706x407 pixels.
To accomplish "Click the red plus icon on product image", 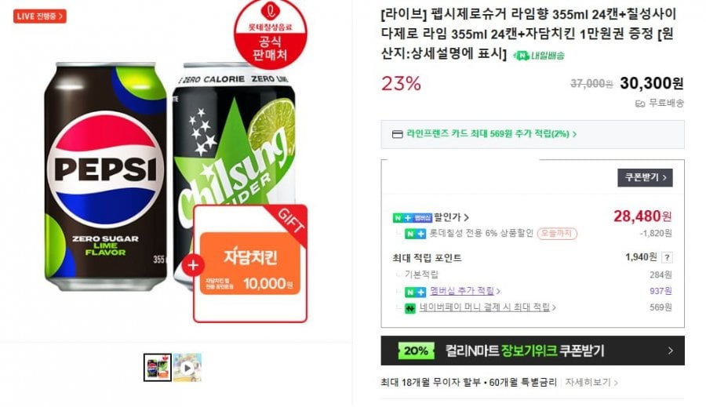I will (x=193, y=265).
